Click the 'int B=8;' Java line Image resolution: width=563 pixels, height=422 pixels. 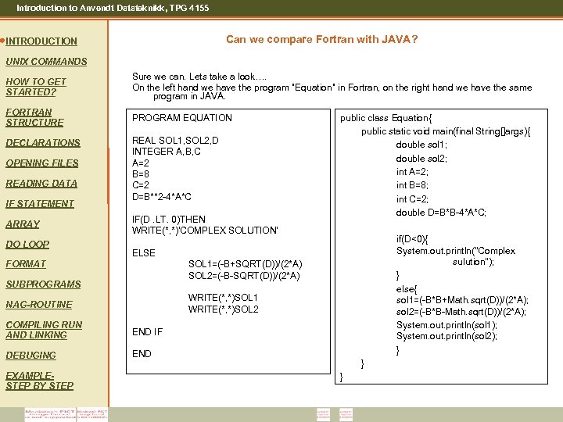tap(412, 185)
